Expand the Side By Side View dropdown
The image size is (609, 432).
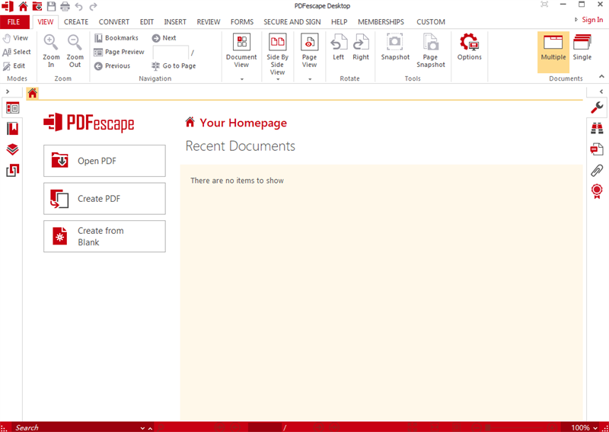coord(277,78)
